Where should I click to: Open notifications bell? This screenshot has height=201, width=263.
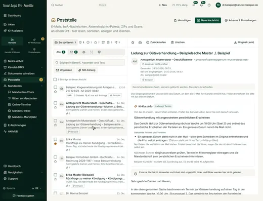click(201, 5)
